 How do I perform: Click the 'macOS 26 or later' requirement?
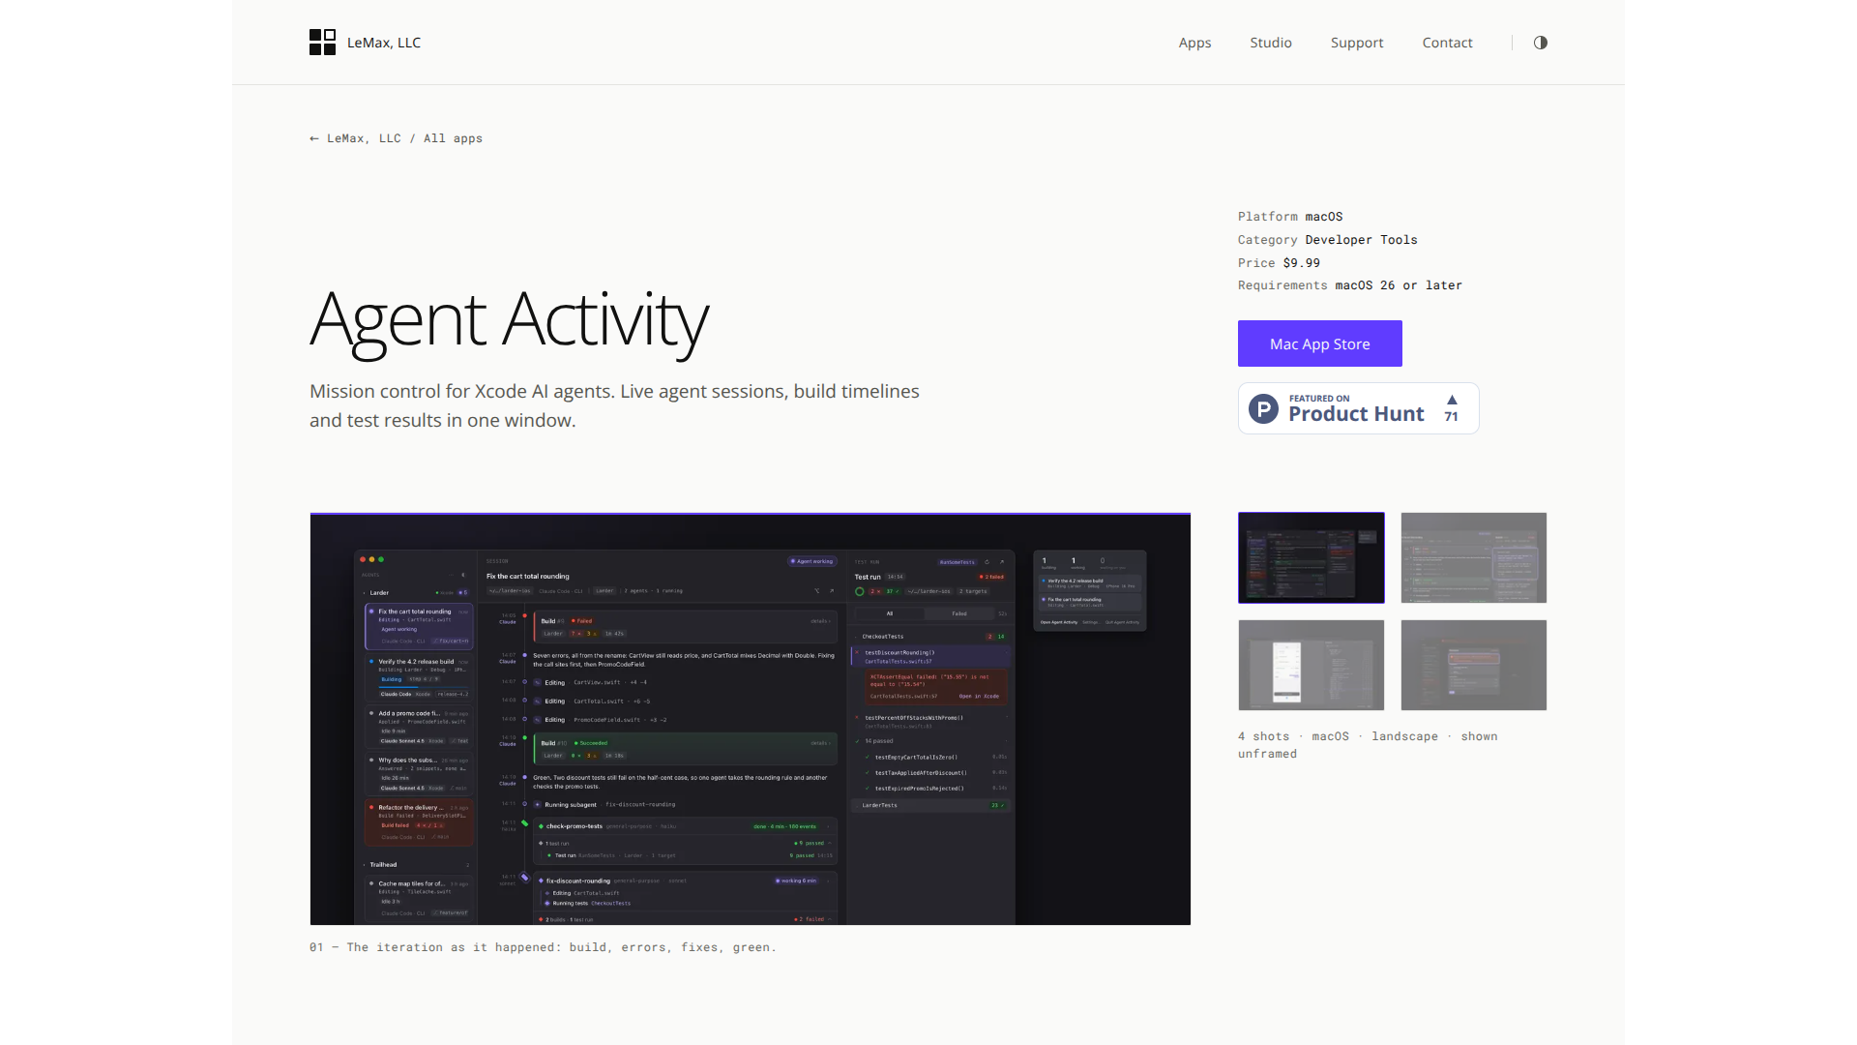1399,285
